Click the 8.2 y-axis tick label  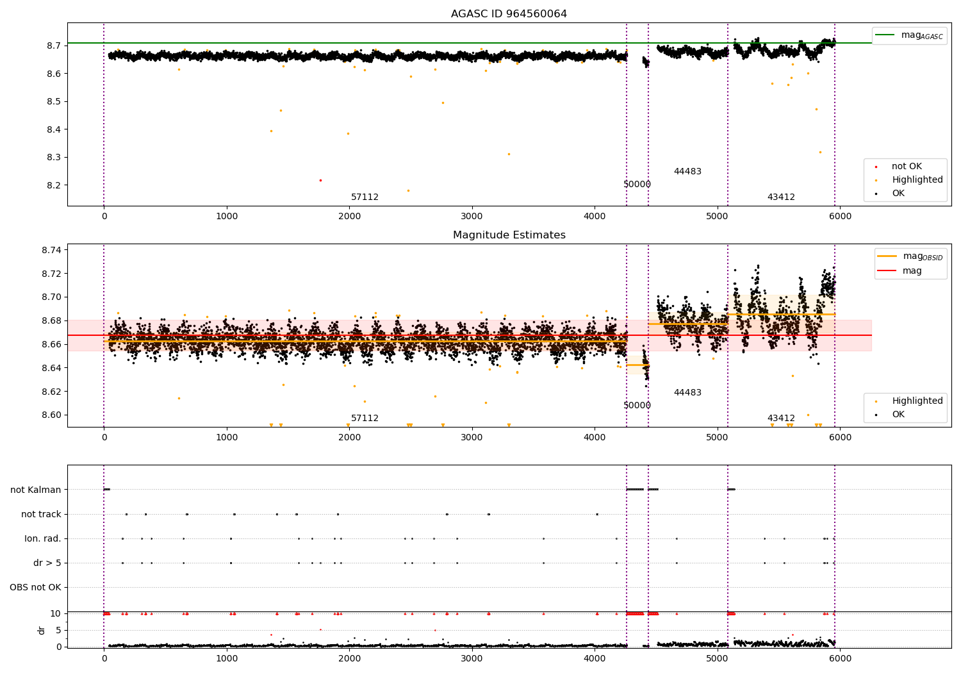(x=54, y=185)
